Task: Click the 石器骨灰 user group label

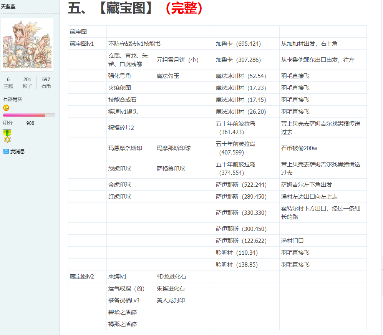Action: (x=13, y=99)
